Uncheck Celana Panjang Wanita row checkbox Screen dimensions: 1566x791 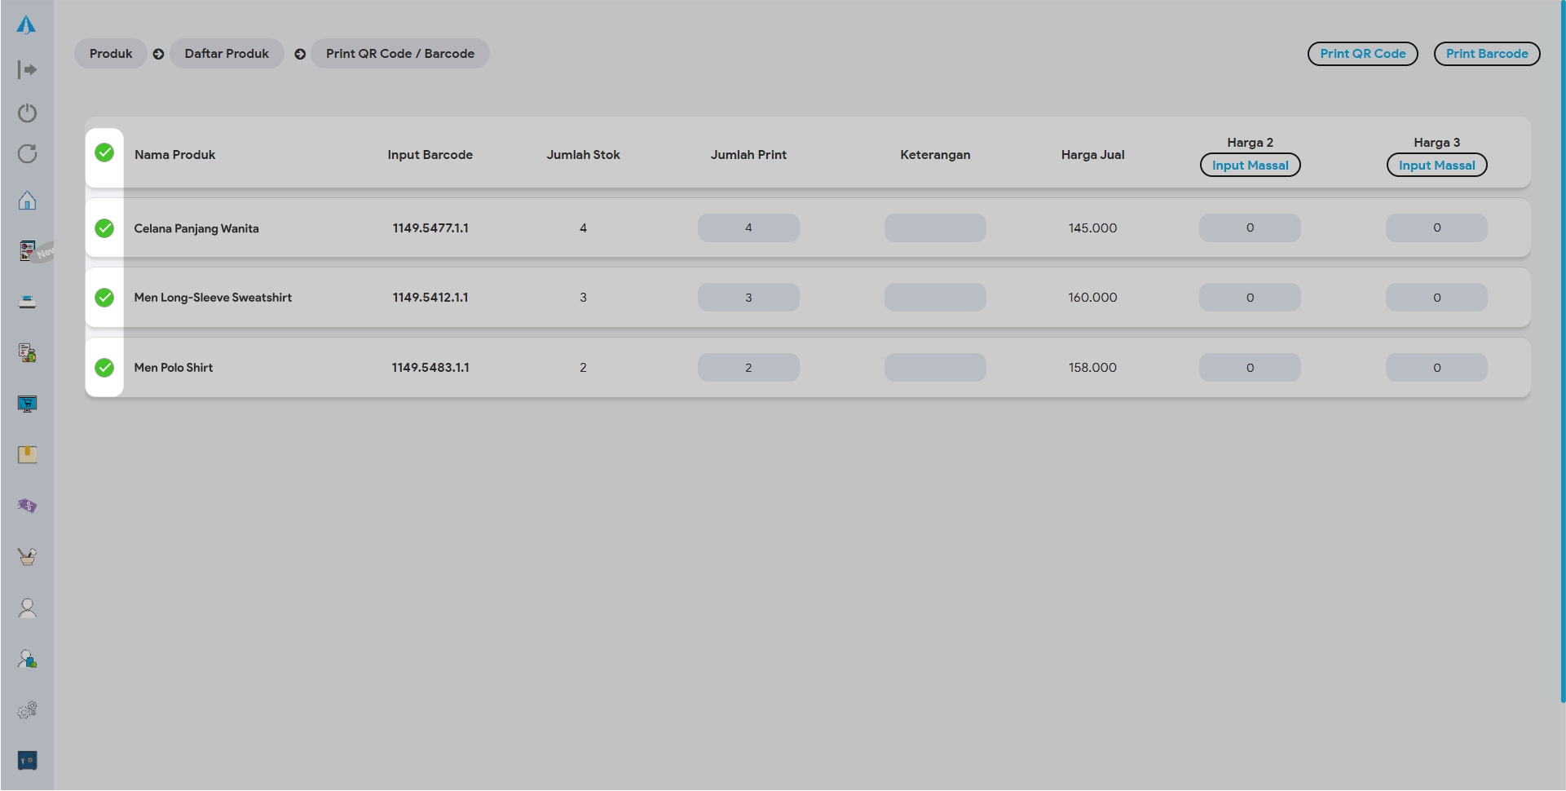(104, 228)
